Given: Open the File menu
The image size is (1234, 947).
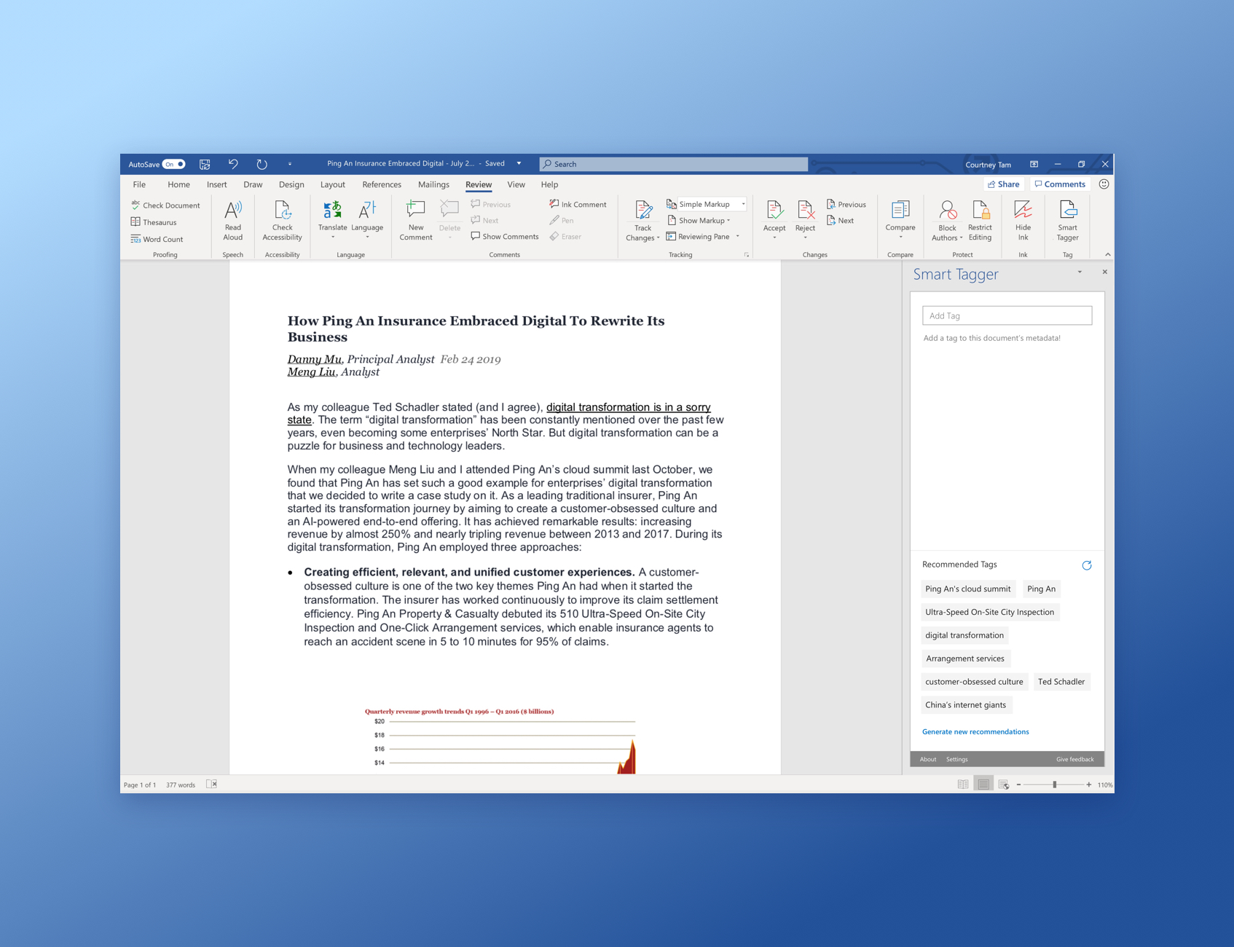Looking at the screenshot, I should (x=139, y=184).
